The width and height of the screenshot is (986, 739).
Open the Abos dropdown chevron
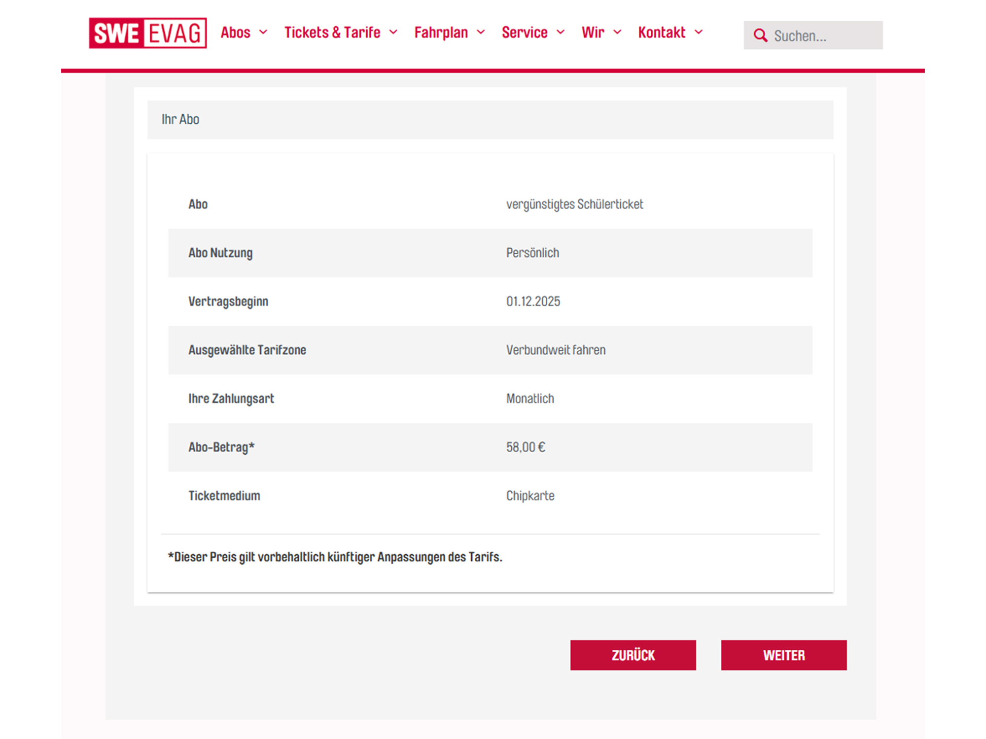click(x=264, y=33)
